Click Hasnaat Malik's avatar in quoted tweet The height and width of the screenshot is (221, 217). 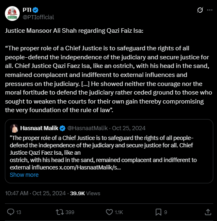(x=14, y=128)
